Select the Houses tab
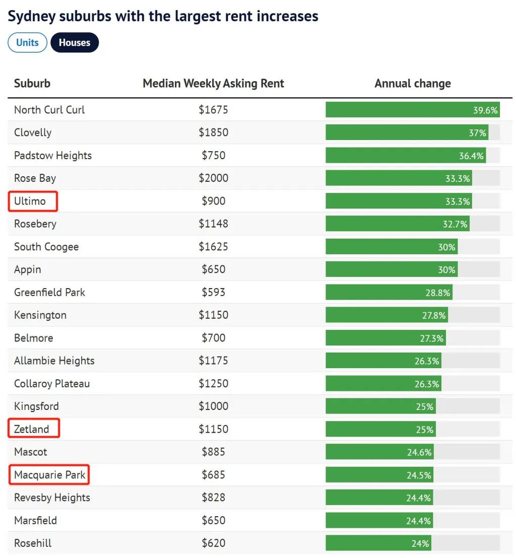 pos(75,43)
